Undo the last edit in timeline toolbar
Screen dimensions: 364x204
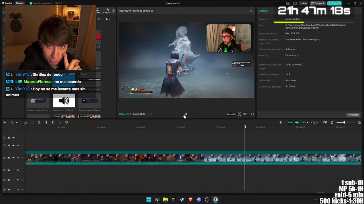(x=25, y=122)
